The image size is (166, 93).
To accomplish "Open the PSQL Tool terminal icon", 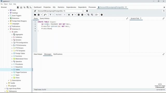I will 31,7.
